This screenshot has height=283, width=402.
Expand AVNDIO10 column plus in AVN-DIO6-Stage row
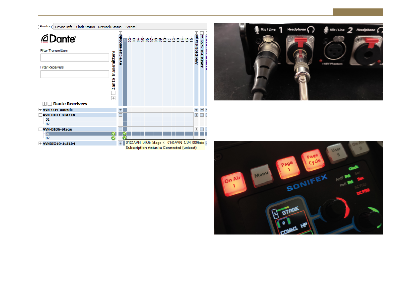tap(202, 129)
